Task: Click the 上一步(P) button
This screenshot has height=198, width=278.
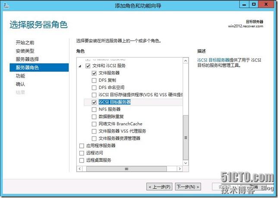Action: tap(159, 187)
